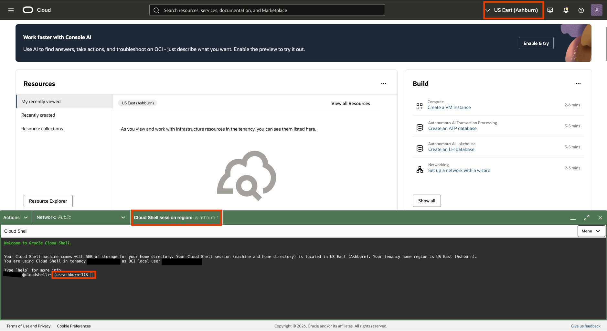Screen dimensions: 607x331
Task: Select Resource collections tab
Action: point(65,129)
